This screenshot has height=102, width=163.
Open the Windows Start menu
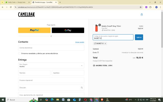tap(3, 100)
